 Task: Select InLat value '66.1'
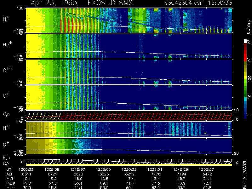click(78, 183)
